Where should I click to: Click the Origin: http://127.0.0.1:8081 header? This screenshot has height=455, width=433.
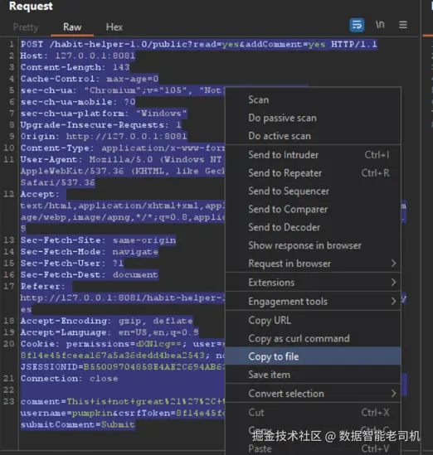point(104,137)
